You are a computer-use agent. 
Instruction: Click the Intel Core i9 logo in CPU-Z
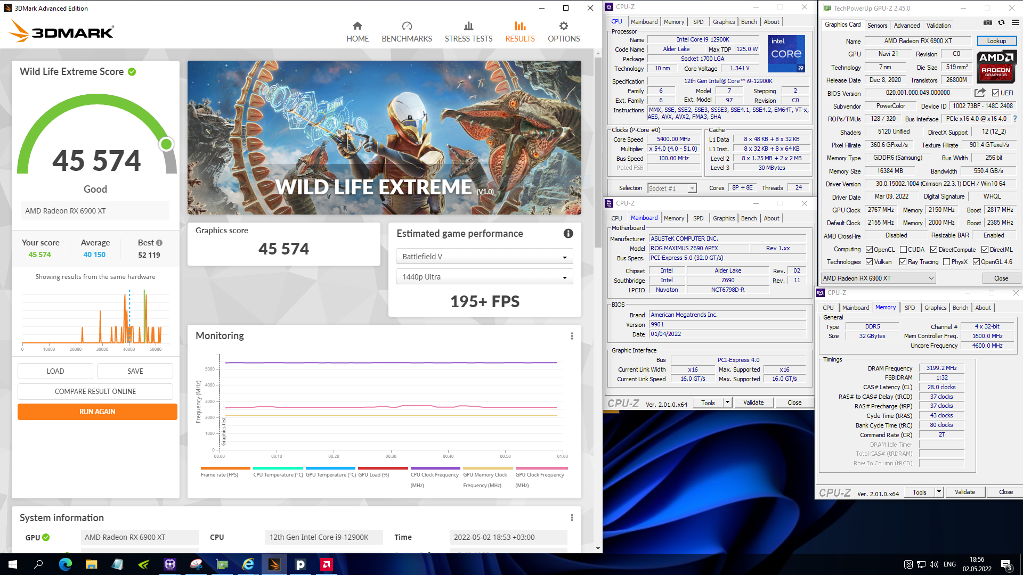click(786, 54)
